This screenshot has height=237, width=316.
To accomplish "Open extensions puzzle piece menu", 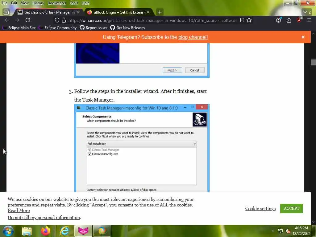I will [289, 20].
